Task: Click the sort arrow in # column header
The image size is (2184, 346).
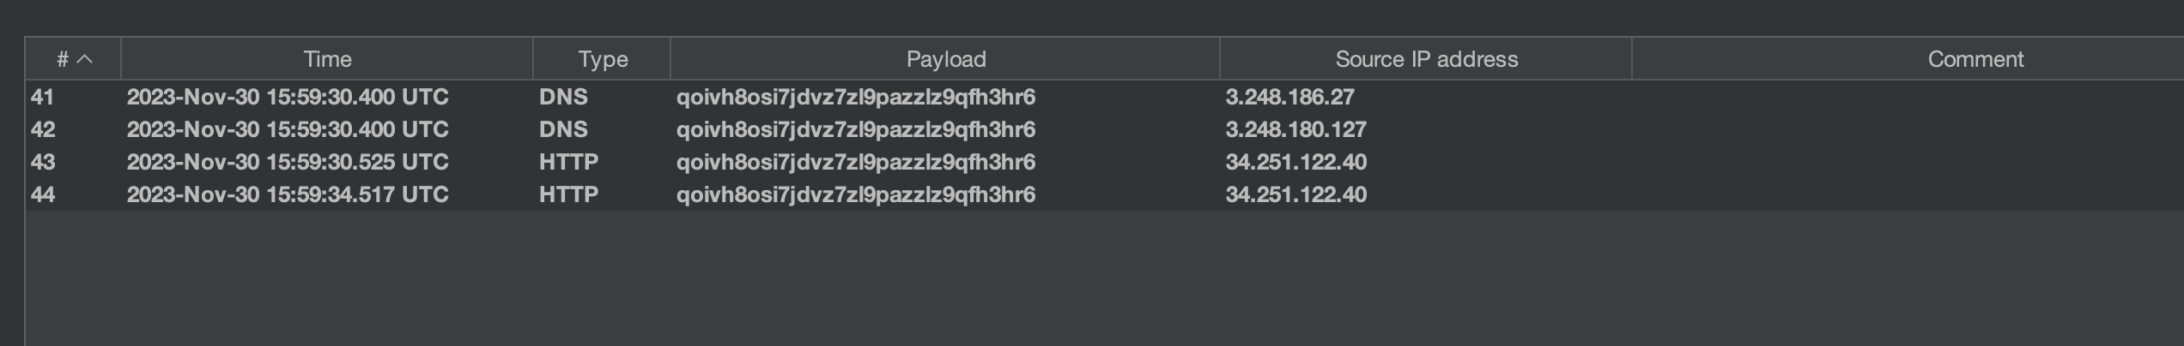Action: [85, 59]
